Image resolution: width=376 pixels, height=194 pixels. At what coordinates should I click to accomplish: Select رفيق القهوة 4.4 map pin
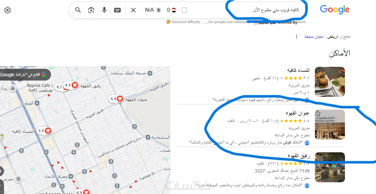pos(71,85)
